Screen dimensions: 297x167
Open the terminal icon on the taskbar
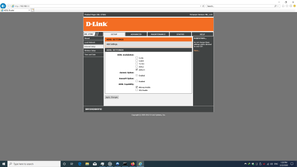tap(125, 164)
